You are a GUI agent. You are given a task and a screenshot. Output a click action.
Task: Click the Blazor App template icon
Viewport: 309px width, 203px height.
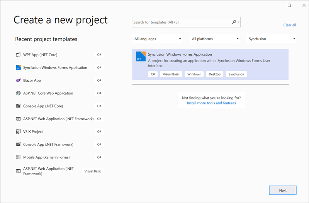pyautogui.click(x=18, y=80)
